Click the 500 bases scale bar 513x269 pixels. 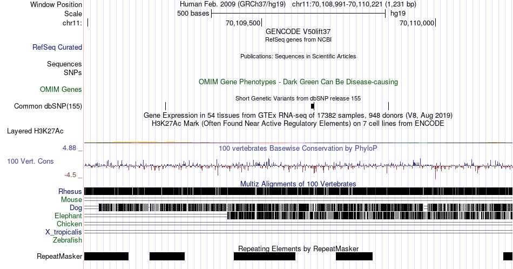[299, 14]
